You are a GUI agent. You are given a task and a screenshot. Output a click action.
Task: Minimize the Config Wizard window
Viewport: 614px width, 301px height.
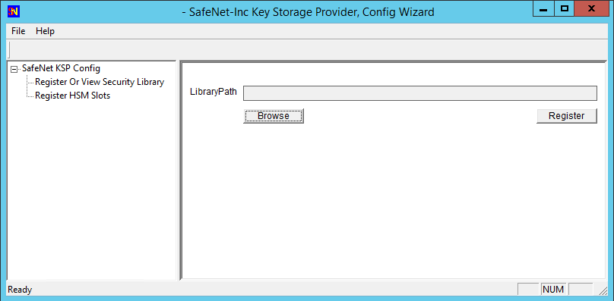click(543, 8)
